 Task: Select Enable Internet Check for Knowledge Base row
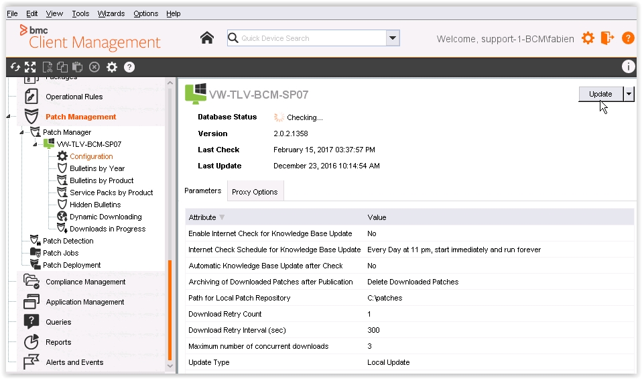coord(409,233)
